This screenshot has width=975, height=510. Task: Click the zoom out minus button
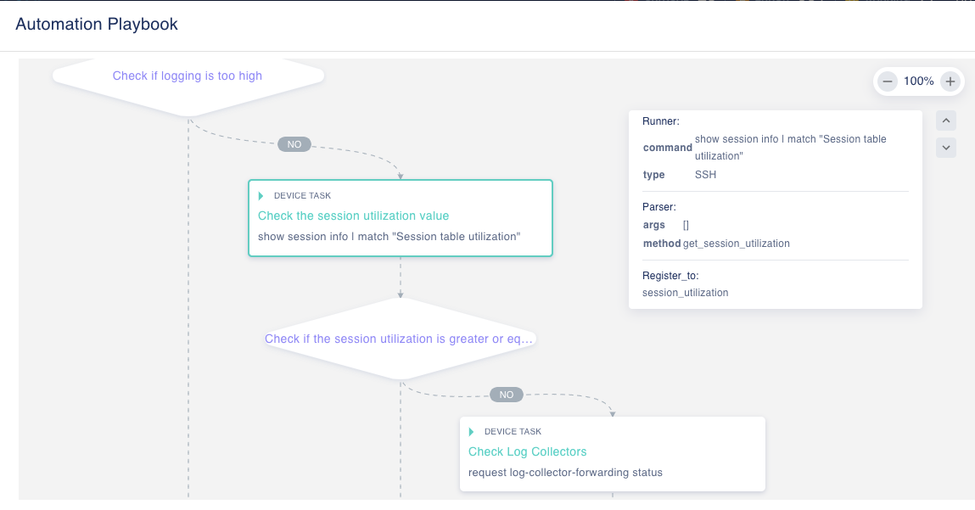point(888,81)
